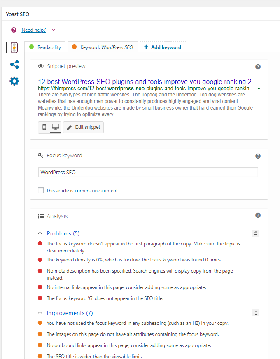Click the pencil icon in Edit snippet
Viewport: 280px width, 359px height.
click(69, 128)
